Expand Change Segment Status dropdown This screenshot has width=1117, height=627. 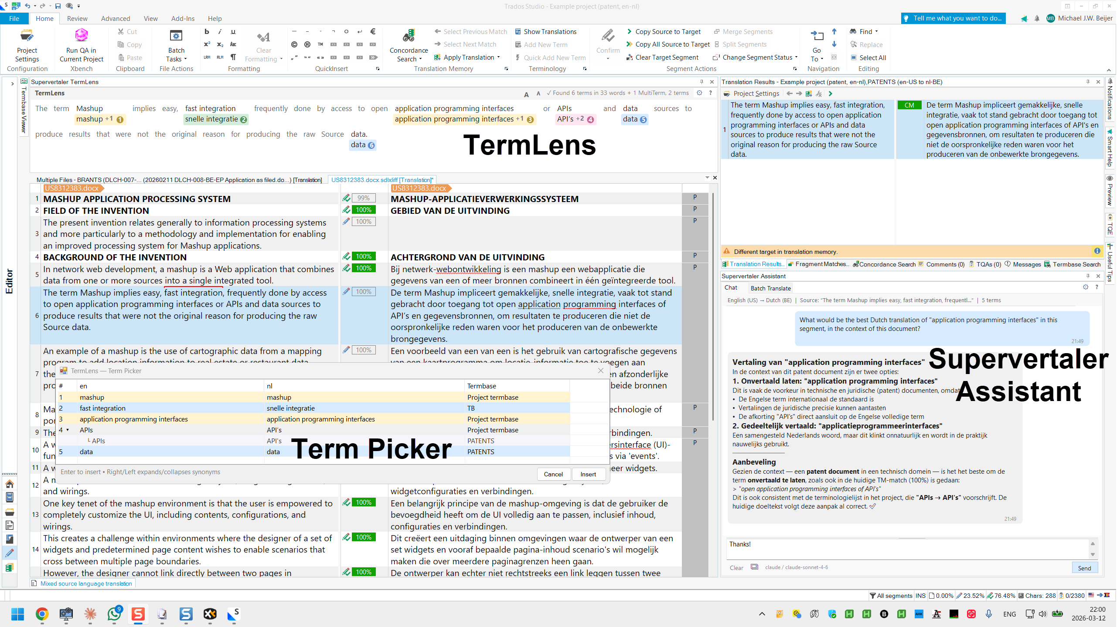[796, 57]
